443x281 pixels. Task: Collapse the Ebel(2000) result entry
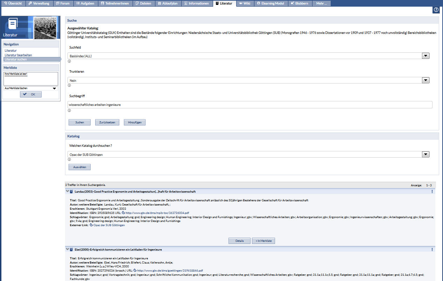pos(67,250)
